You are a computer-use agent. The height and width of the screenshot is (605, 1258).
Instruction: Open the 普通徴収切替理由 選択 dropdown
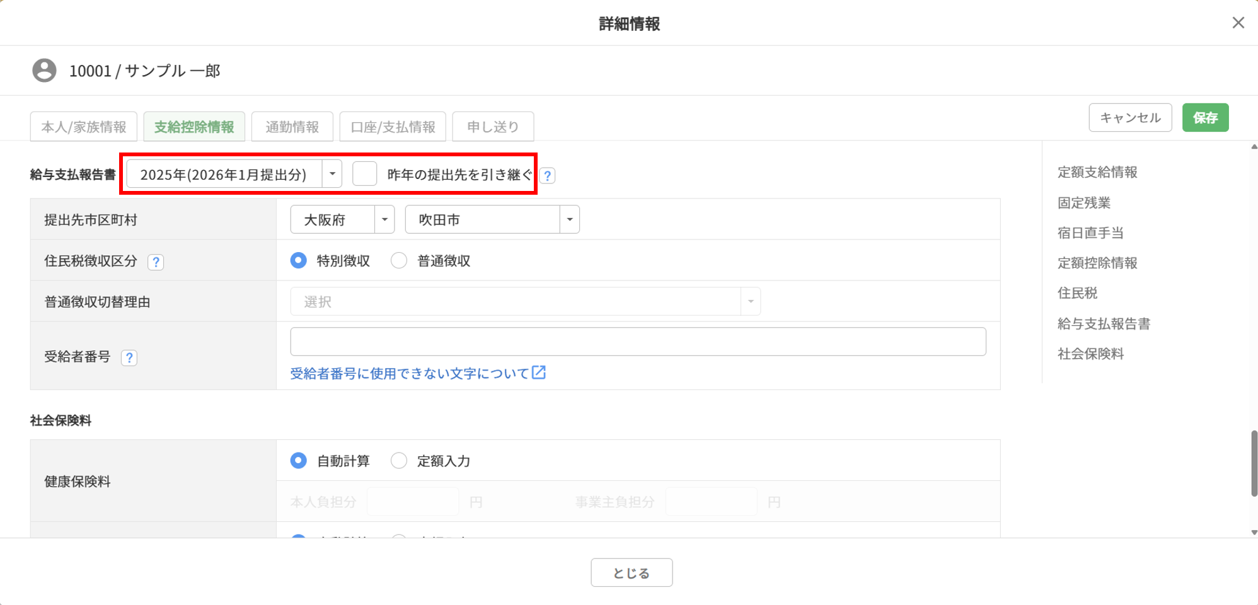click(x=526, y=301)
